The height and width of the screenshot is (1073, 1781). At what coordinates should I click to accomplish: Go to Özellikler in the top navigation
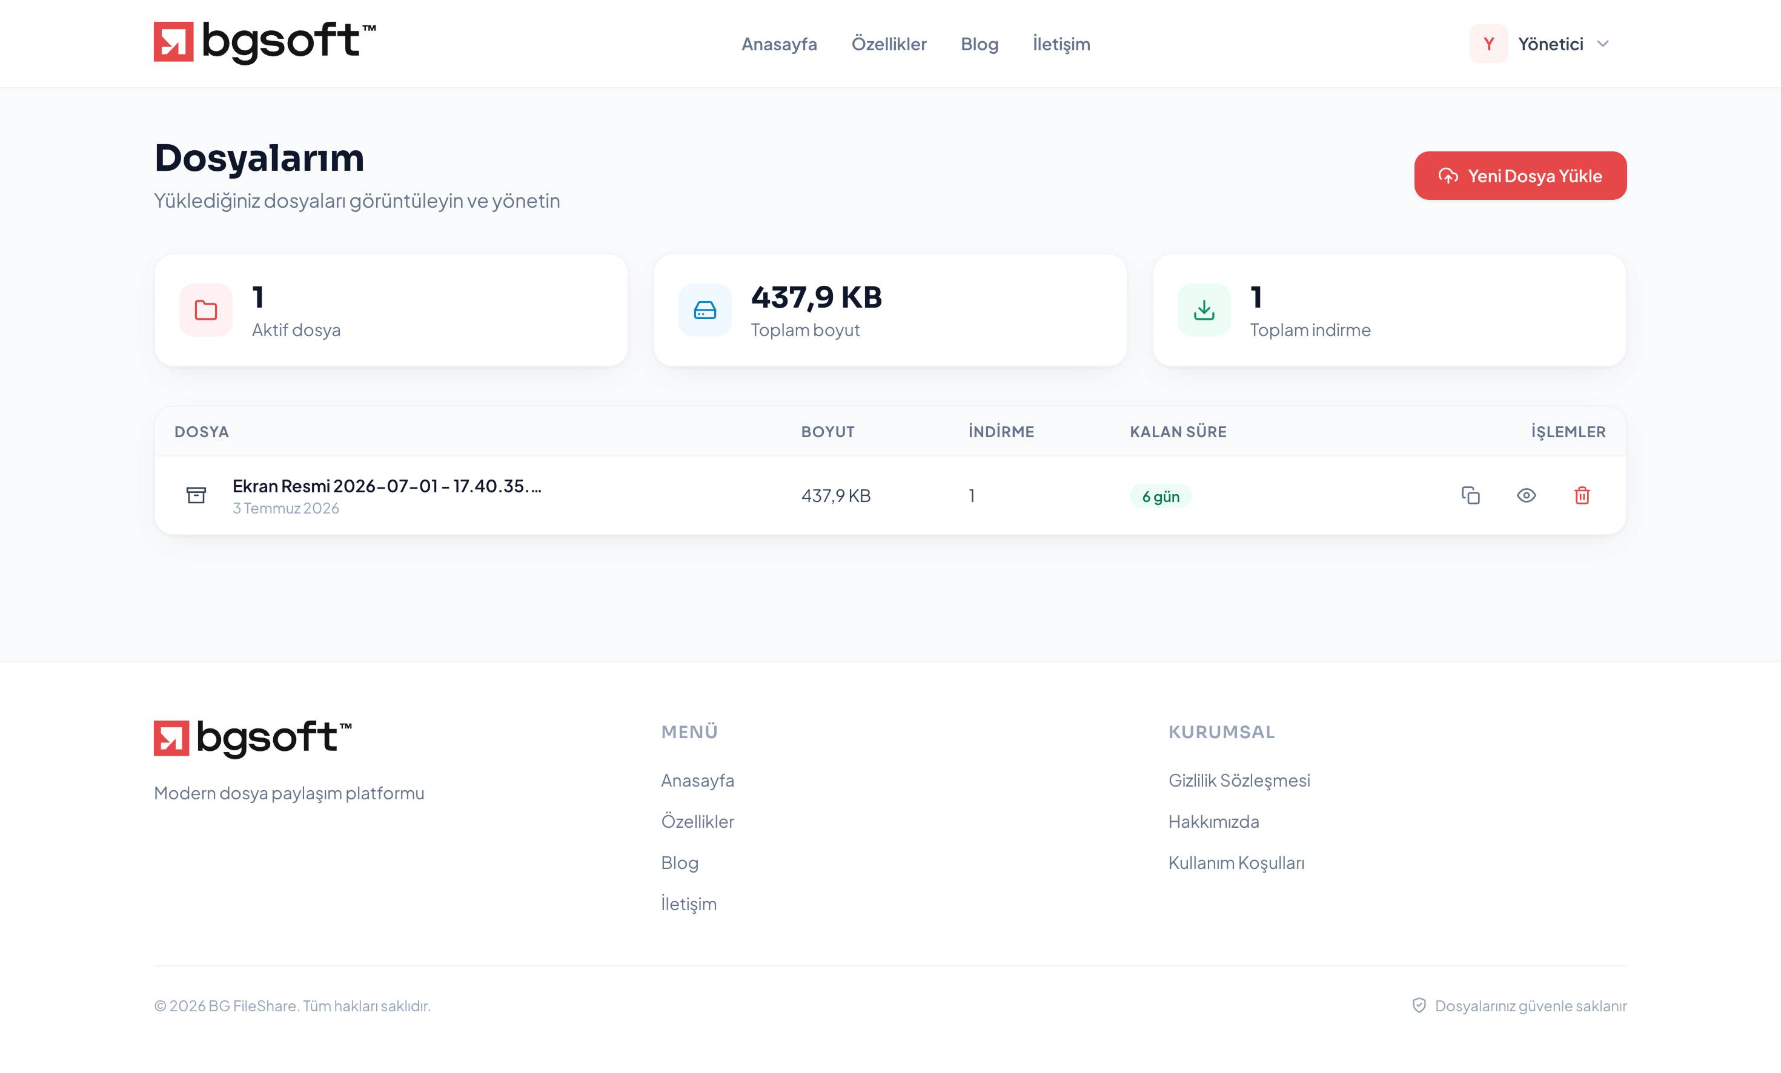[888, 44]
